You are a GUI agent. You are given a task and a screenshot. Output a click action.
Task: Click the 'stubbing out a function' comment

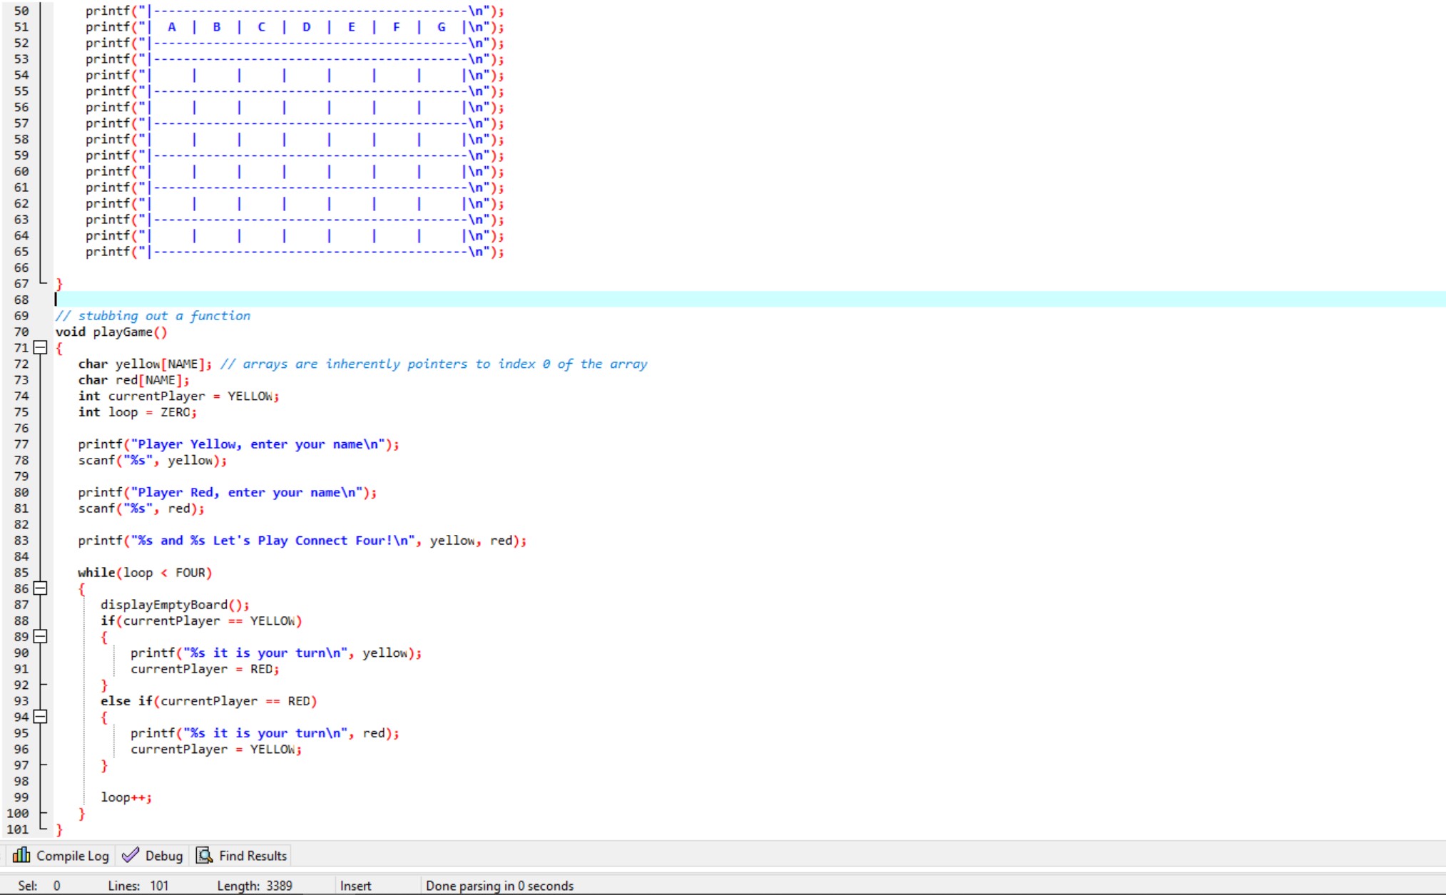(x=163, y=316)
